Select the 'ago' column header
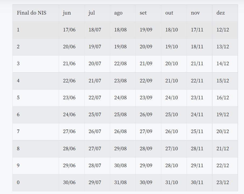244x194 pixels. pos(118,13)
